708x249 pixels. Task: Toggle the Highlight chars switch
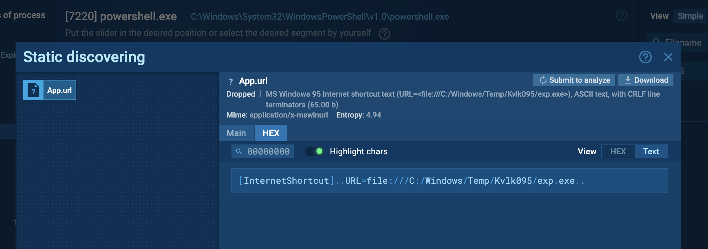click(314, 151)
